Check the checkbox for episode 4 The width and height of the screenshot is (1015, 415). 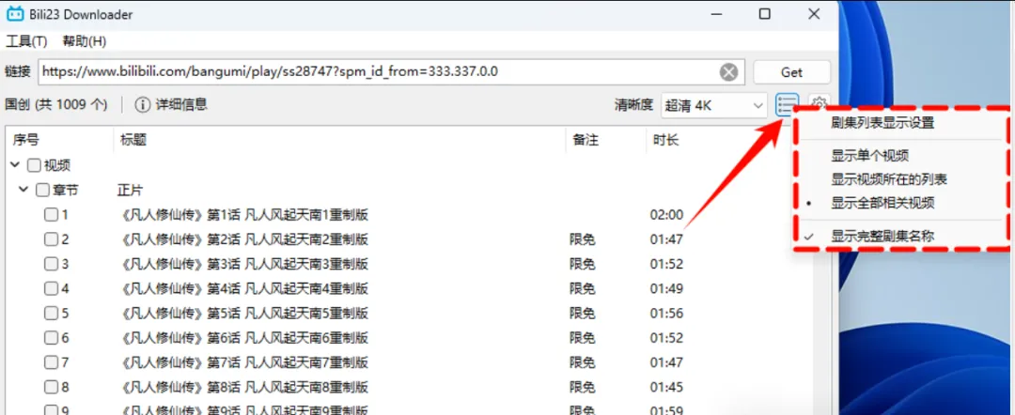click(51, 289)
